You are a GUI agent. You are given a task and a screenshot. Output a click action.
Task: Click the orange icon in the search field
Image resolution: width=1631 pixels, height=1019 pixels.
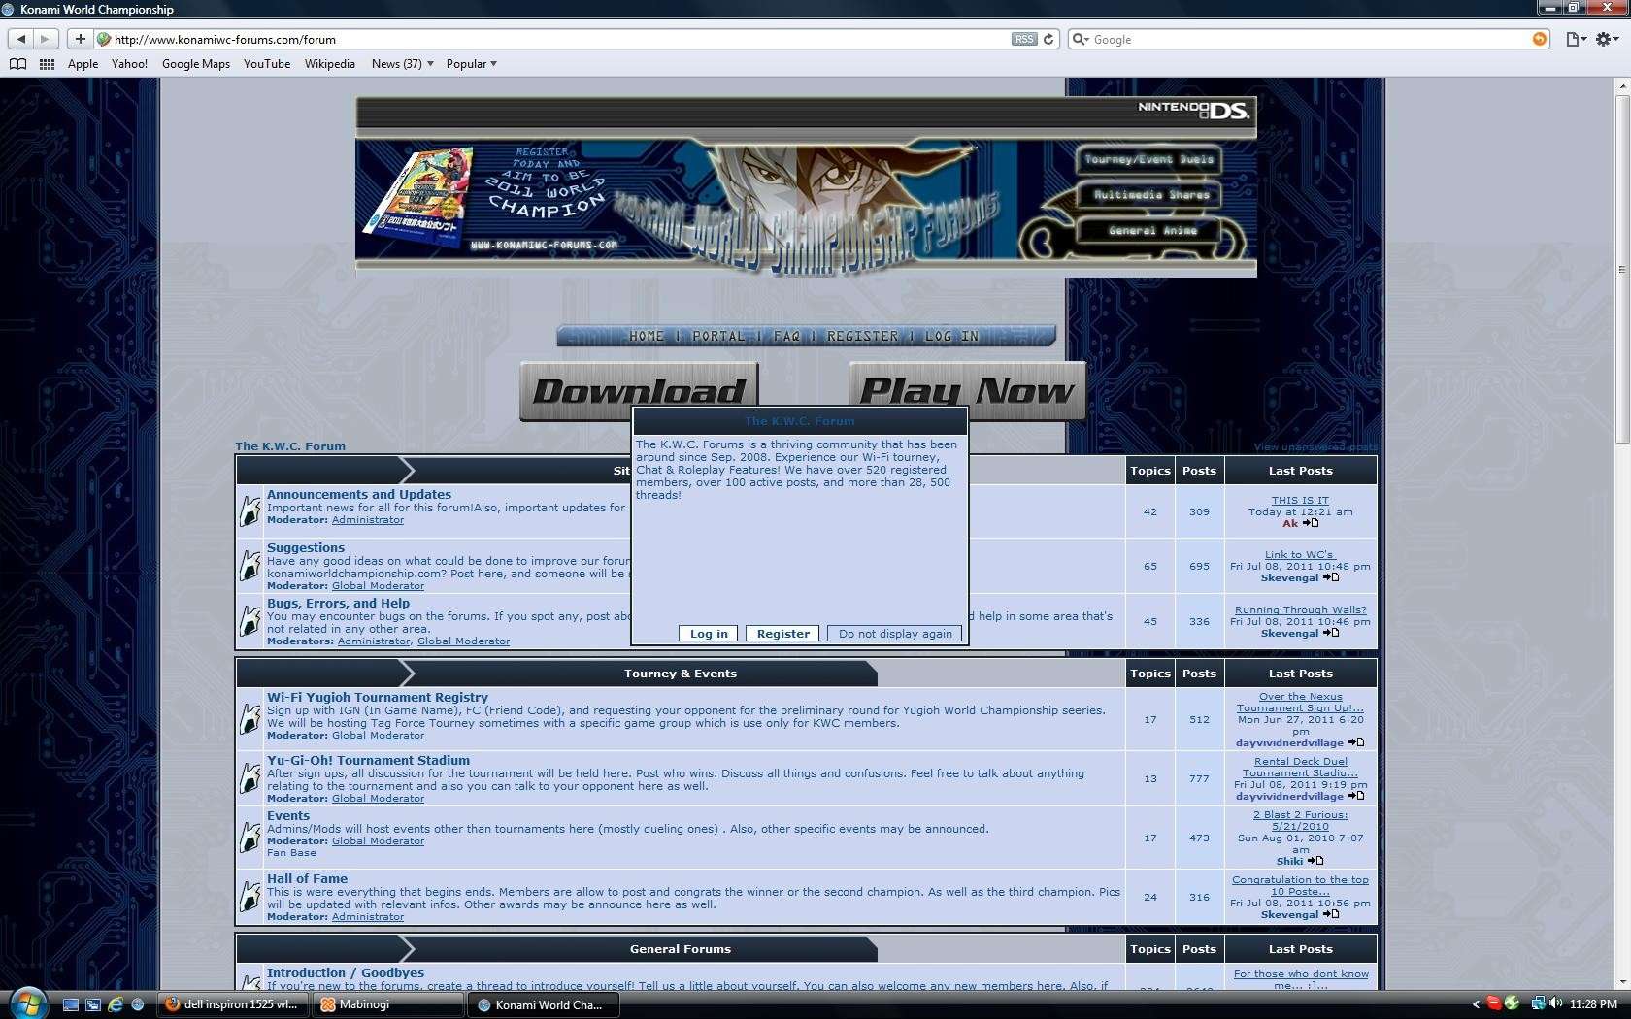tap(1540, 39)
